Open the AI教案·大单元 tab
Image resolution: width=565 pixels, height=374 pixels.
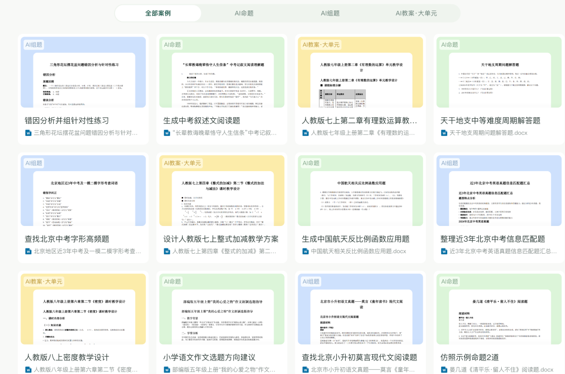click(x=416, y=13)
